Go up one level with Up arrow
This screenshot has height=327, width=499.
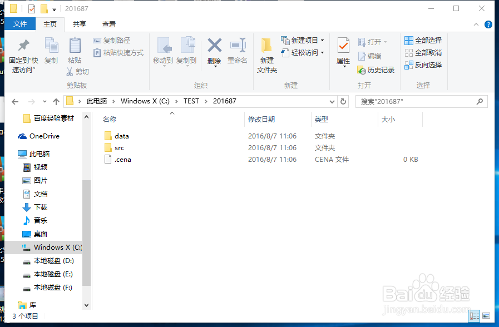(56, 102)
